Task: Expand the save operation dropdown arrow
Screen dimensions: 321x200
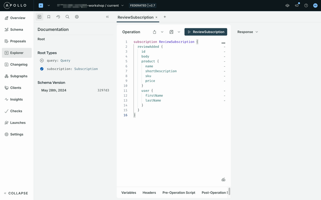Action: pos(179,32)
